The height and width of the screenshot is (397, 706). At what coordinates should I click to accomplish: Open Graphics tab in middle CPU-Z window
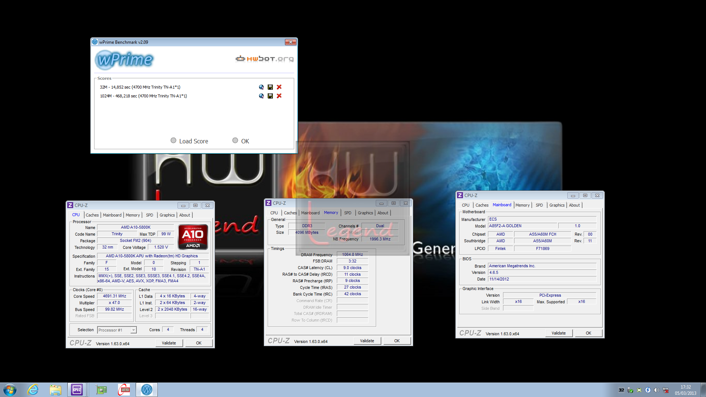(366, 213)
